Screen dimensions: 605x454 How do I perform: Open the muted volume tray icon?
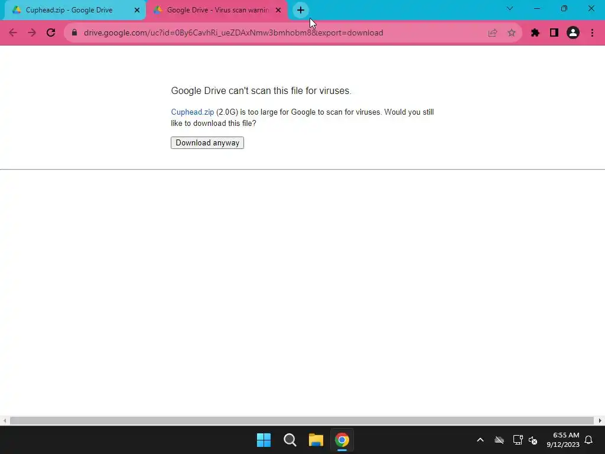point(533,440)
